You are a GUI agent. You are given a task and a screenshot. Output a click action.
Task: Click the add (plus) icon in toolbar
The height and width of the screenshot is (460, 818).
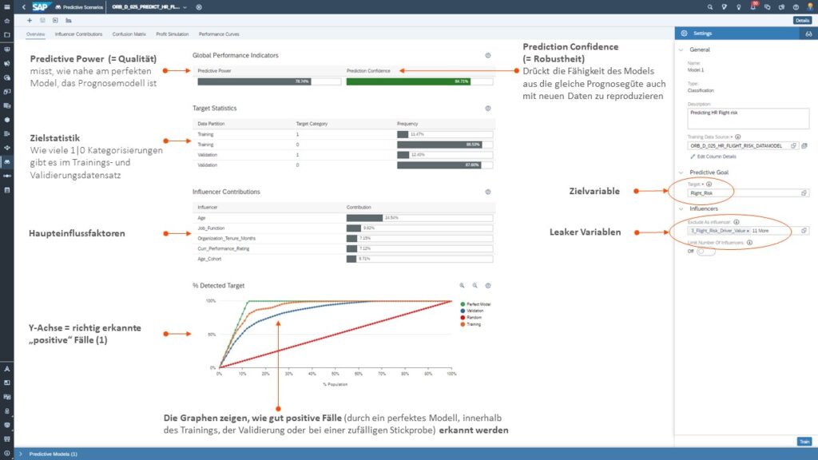point(30,20)
